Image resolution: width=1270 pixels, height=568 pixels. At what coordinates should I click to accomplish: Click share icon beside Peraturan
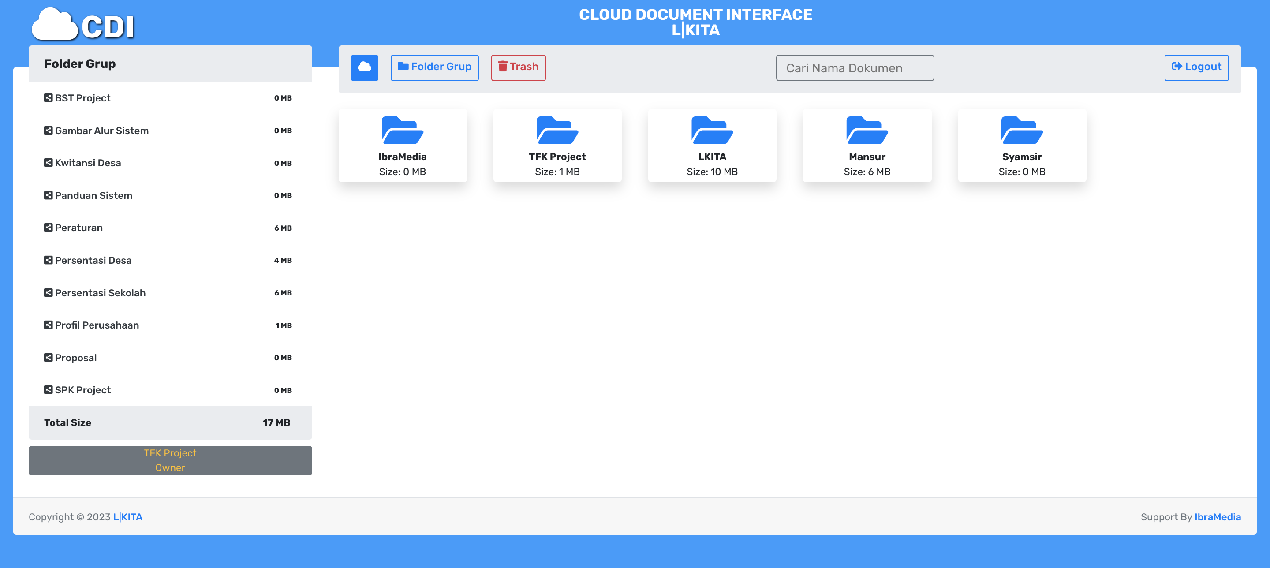49,228
